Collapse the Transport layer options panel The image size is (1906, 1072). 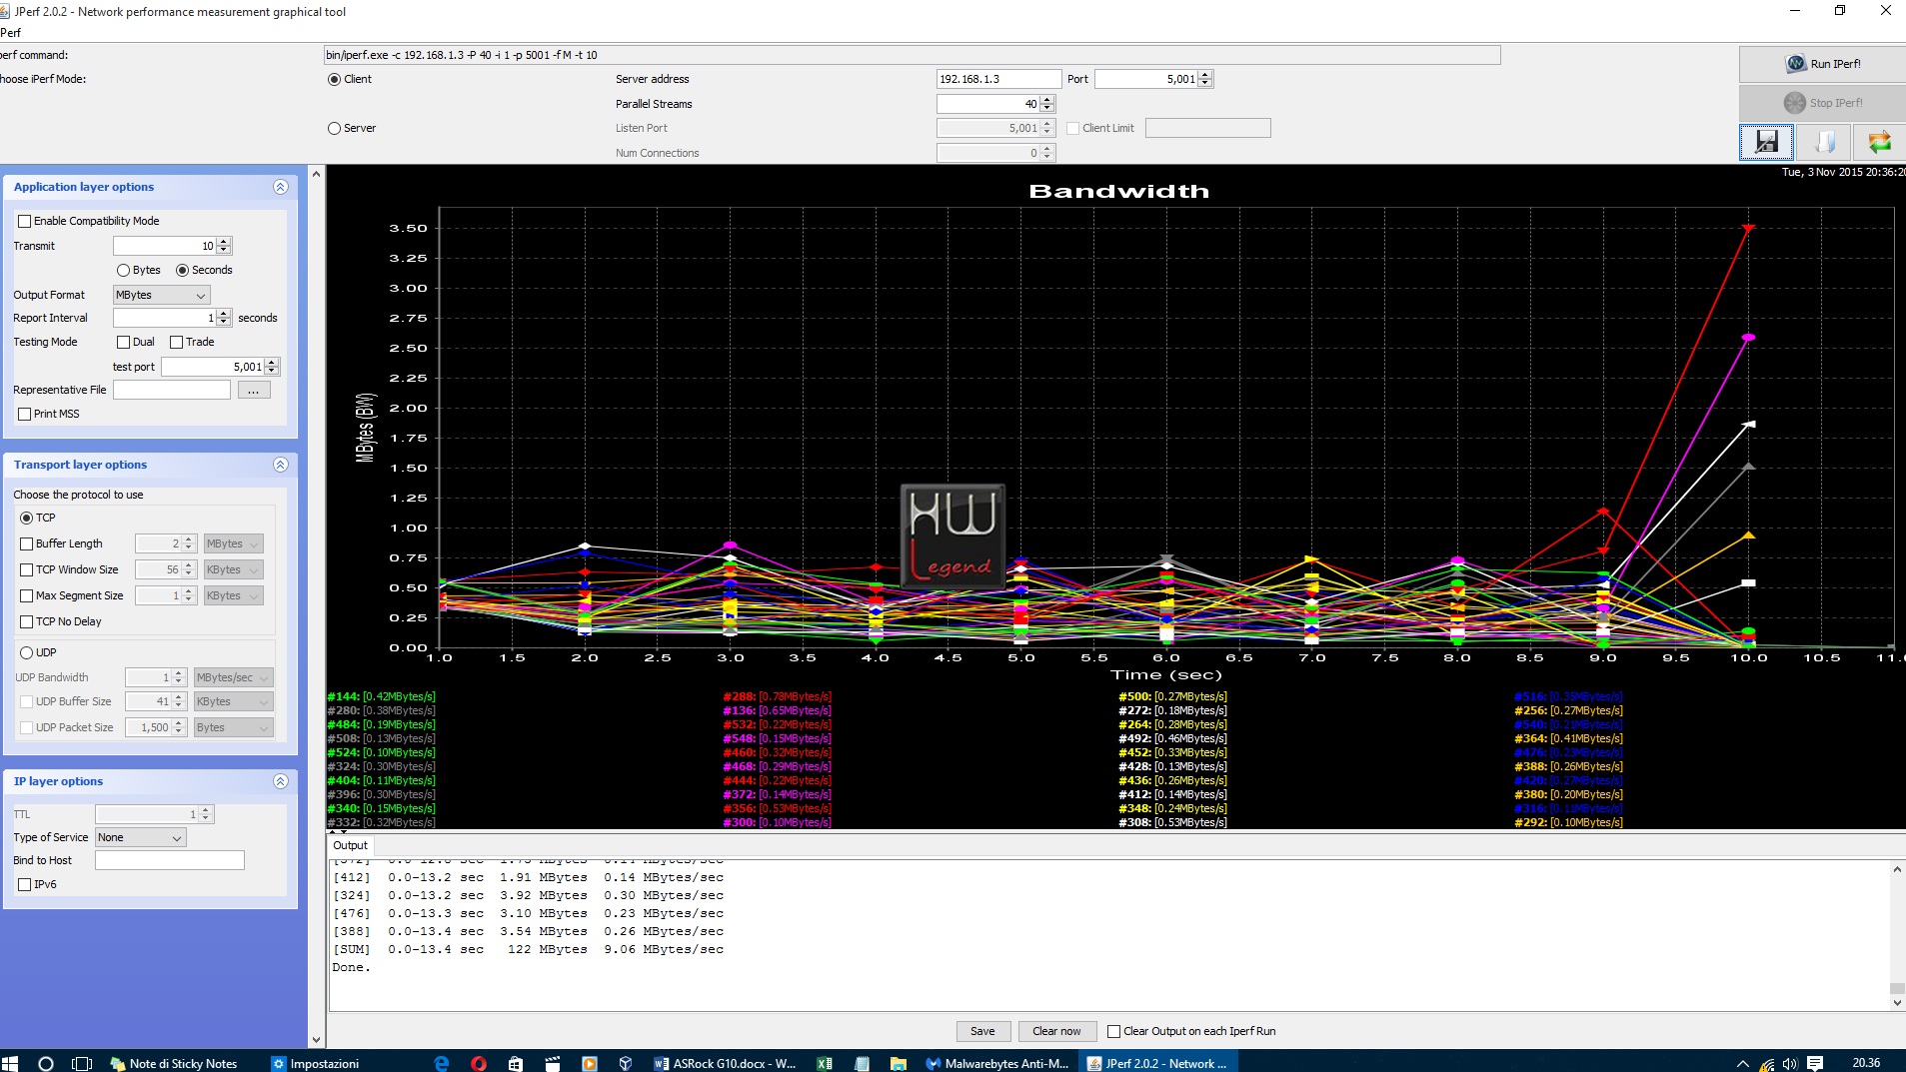pos(281,465)
